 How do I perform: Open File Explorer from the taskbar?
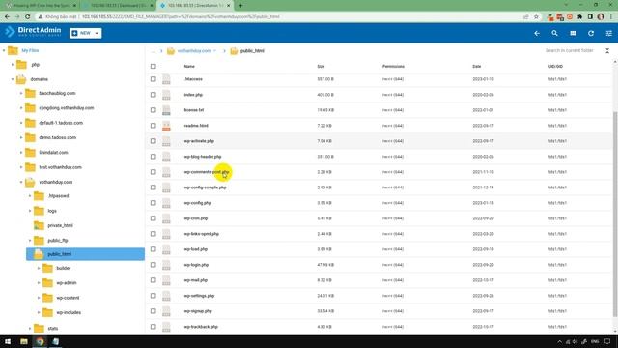(24, 341)
